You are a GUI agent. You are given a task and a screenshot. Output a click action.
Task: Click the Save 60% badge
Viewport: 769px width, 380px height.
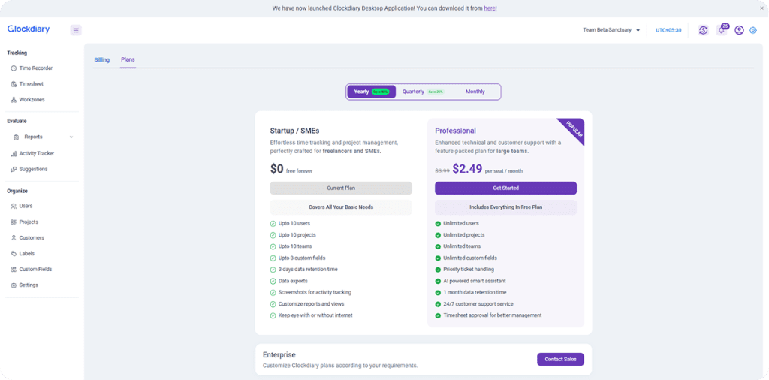[381, 92]
